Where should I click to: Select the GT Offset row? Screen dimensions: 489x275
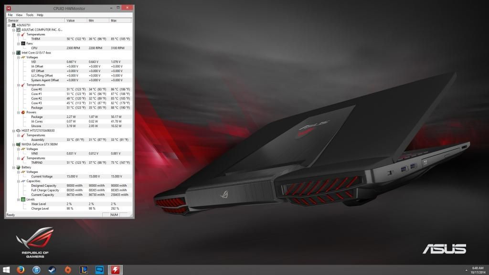(x=69, y=71)
